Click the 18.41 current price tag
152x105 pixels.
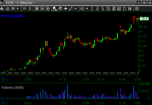[x=144, y=18]
